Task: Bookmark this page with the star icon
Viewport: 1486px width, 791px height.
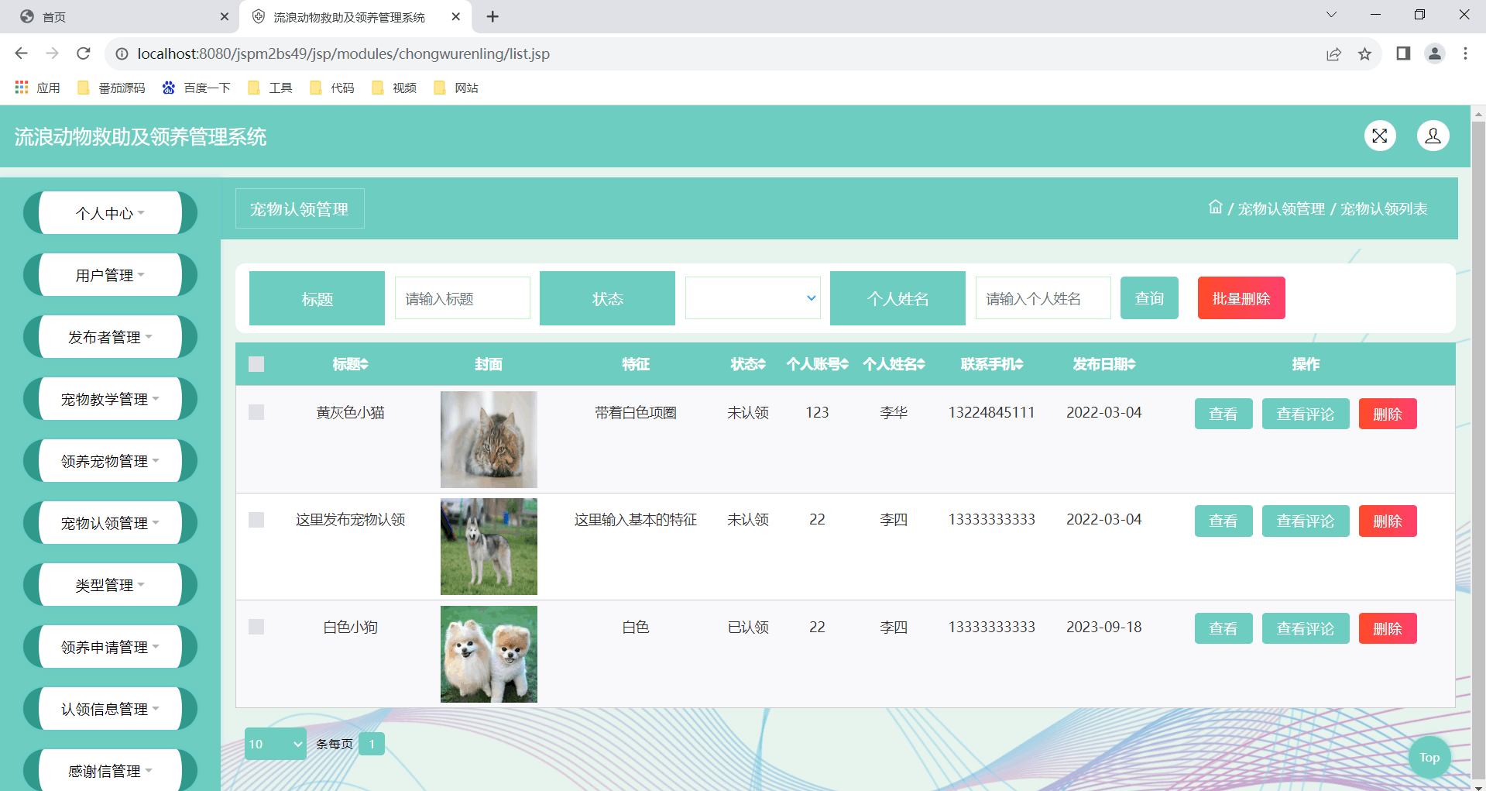Action: [x=1364, y=53]
